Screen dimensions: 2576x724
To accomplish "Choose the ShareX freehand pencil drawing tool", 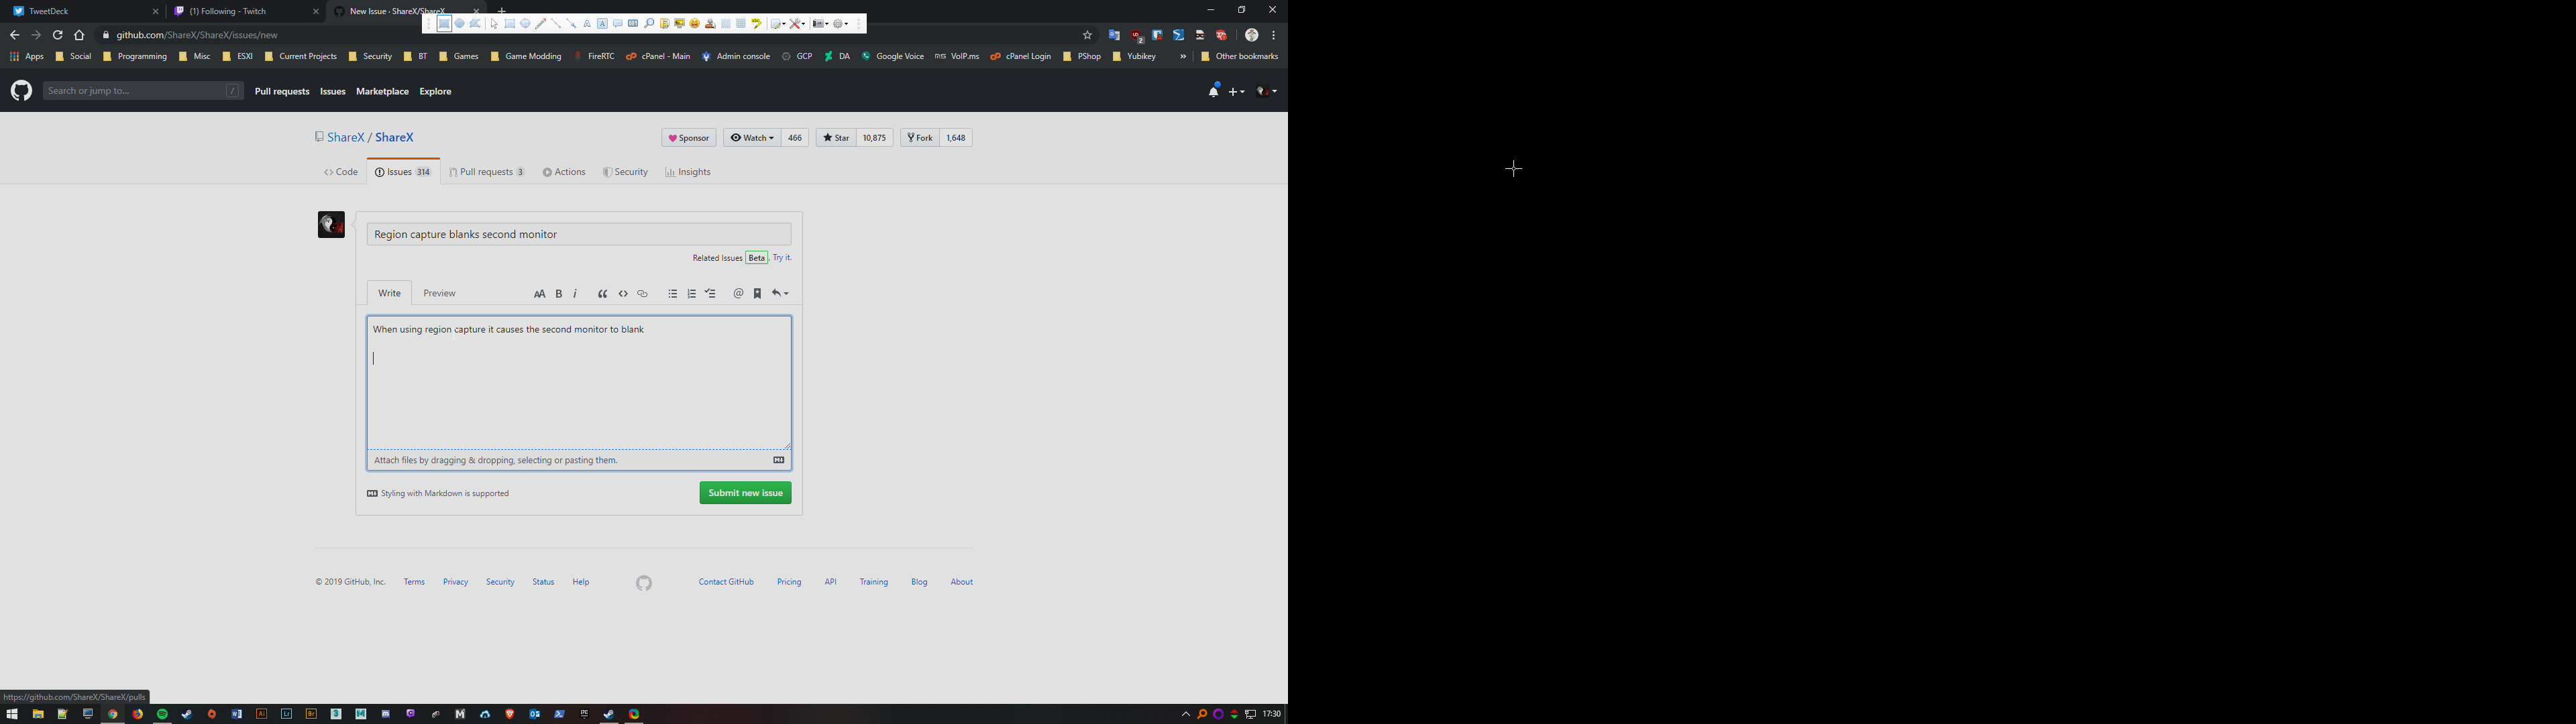I will point(541,24).
